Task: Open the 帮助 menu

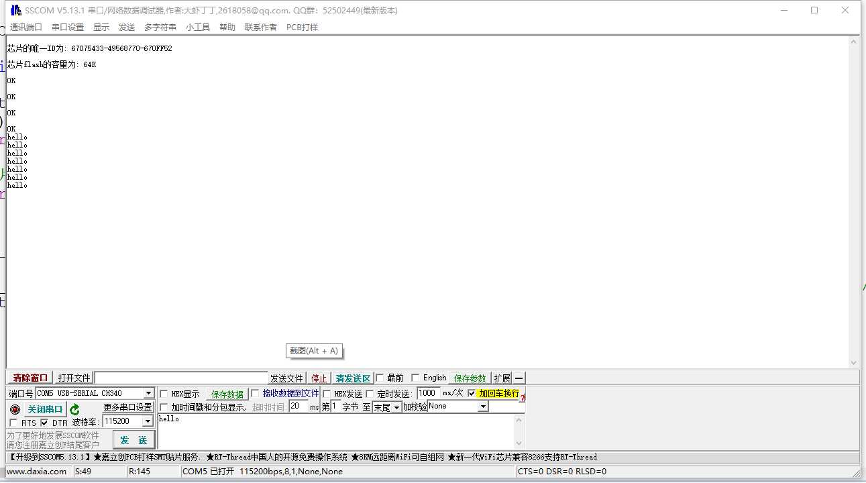Action: coord(227,28)
